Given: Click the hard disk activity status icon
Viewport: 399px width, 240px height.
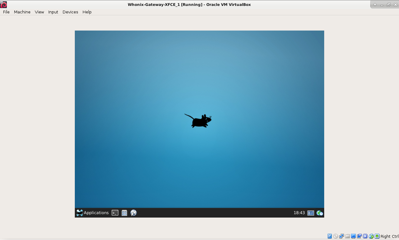Looking at the screenshot, I should (329, 236).
